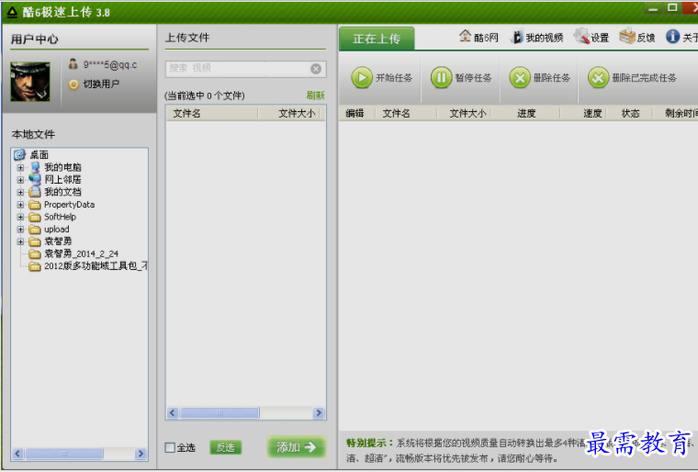The height and width of the screenshot is (472, 698).
Task: Click left arrow of file list scrollbar
Action: pos(173,413)
